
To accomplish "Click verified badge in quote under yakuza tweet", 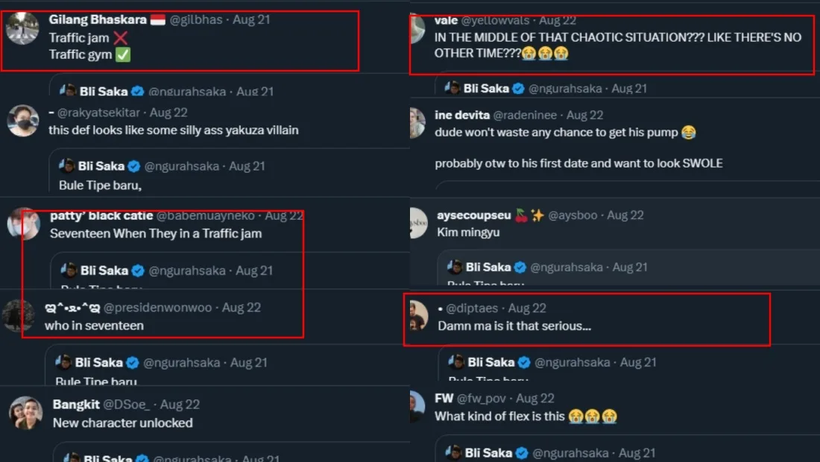I will (134, 166).
